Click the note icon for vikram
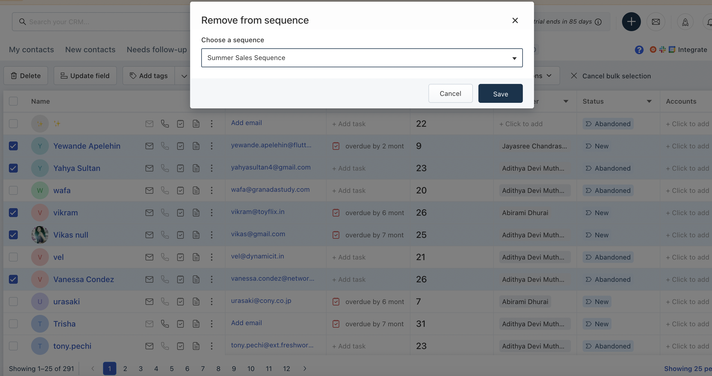The height and width of the screenshot is (376, 712). click(196, 213)
